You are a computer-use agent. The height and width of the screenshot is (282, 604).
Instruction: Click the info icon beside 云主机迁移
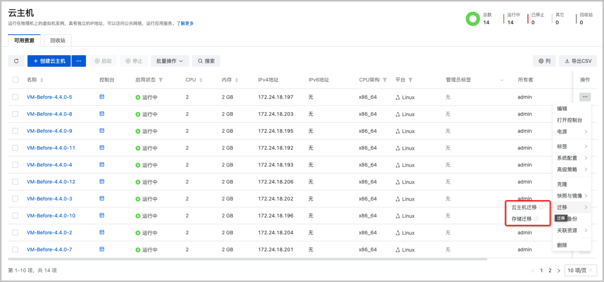pos(541,207)
